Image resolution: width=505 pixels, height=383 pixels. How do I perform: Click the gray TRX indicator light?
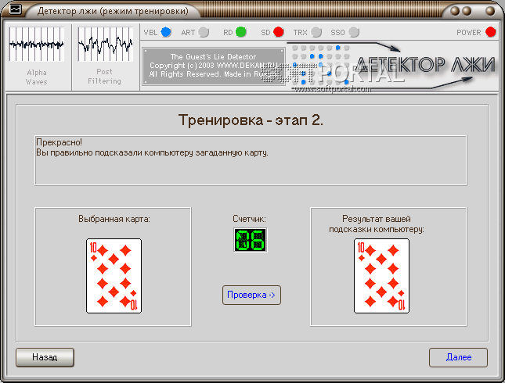coord(316,32)
